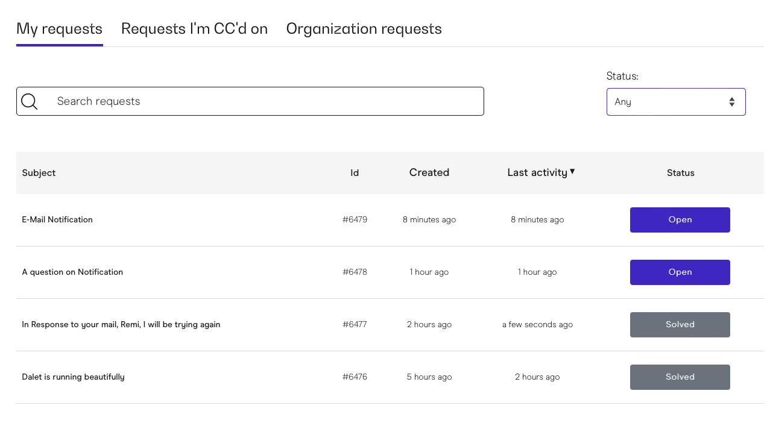Select the request id #6477
Screen dimensions: 770x423
point(355,325)
